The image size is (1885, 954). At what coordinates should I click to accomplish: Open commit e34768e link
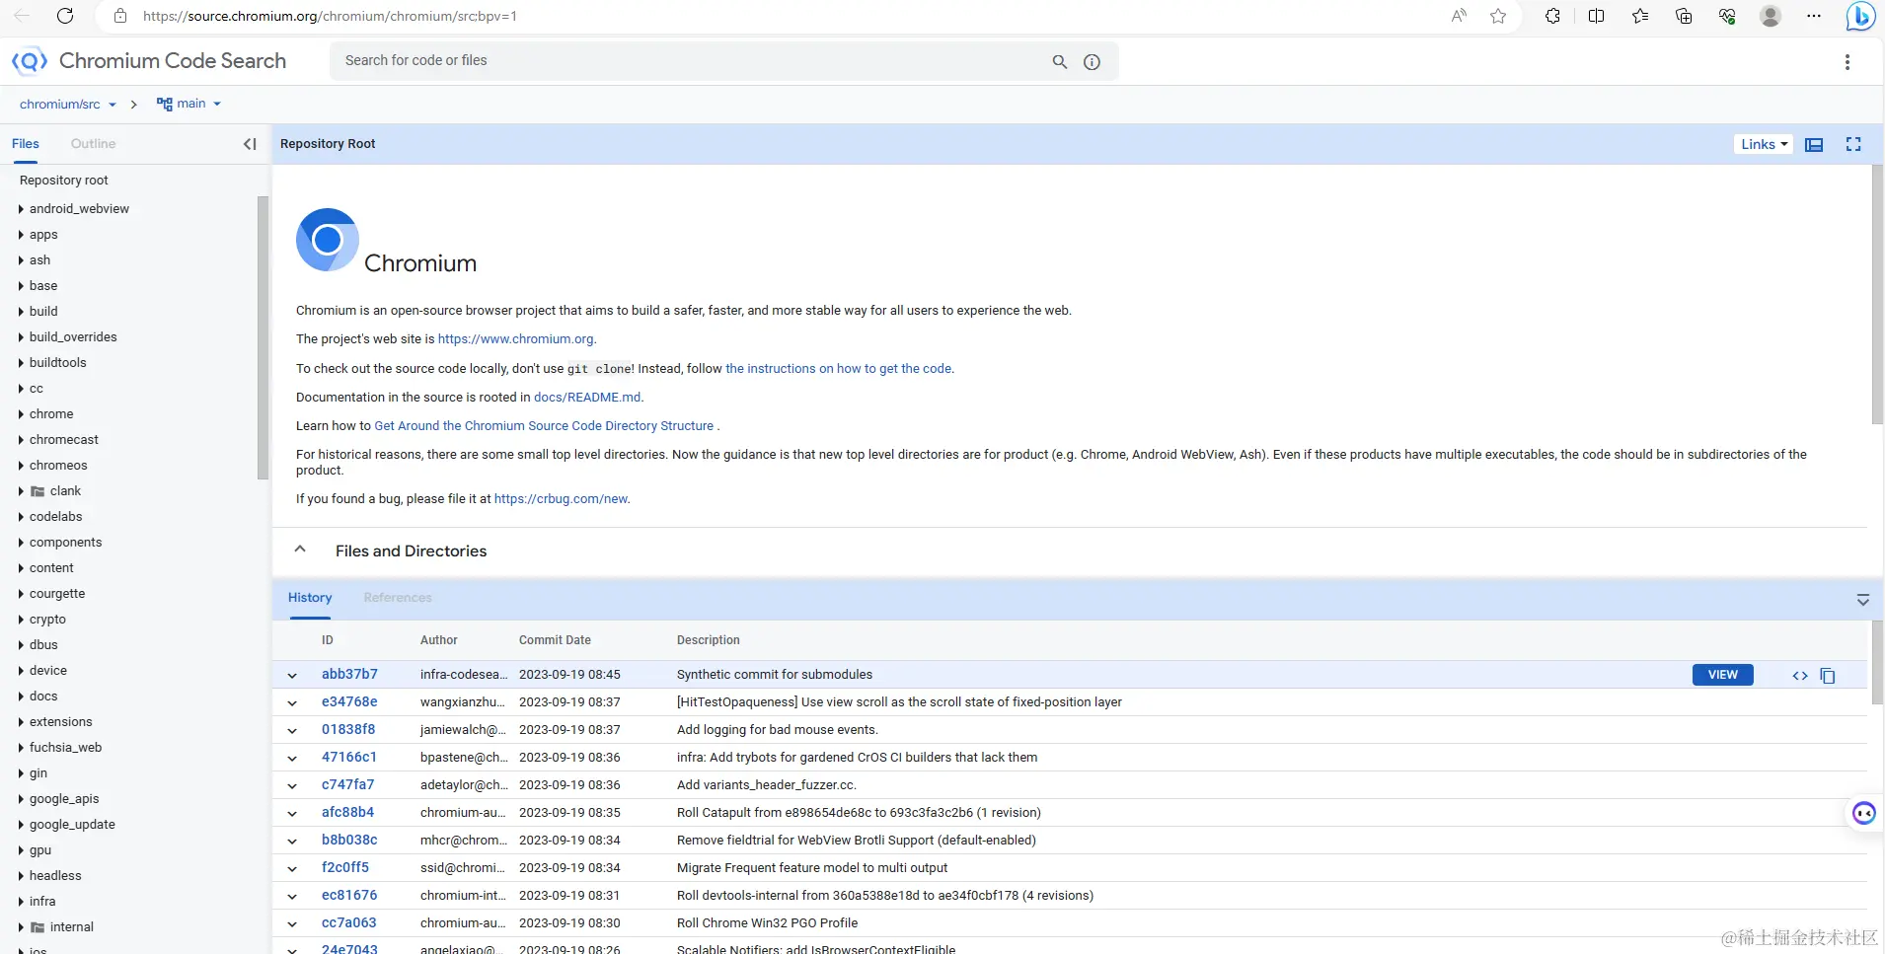349,702
